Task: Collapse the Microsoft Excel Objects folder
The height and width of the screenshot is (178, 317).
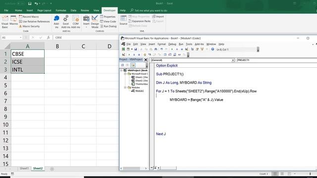Action: pyautogui.click(x=125, y=74)
